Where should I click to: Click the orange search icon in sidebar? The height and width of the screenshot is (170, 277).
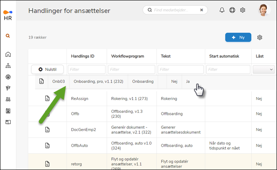(x=8, y=36)
